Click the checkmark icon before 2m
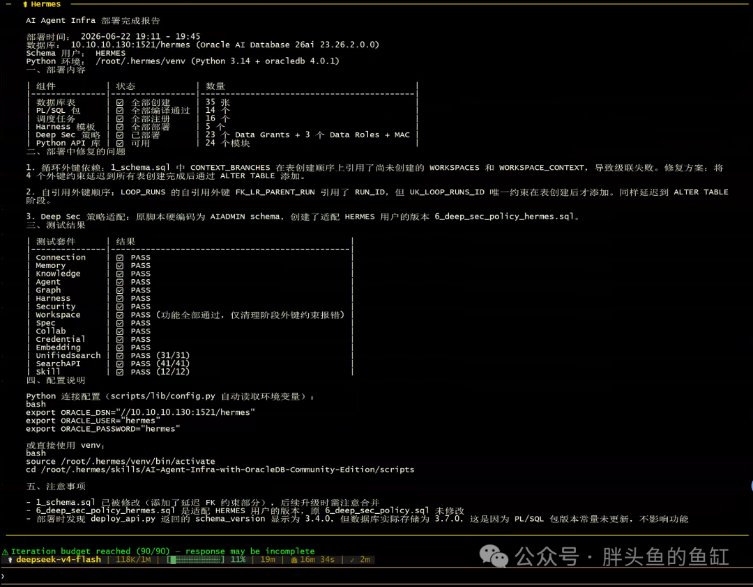 pyautogui.click(x=352, y=560)
